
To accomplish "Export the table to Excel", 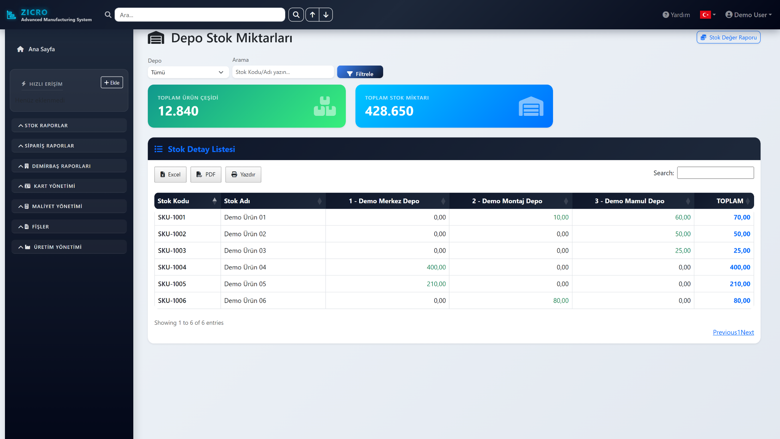I will pyautogui.click(x=170, y=175).
